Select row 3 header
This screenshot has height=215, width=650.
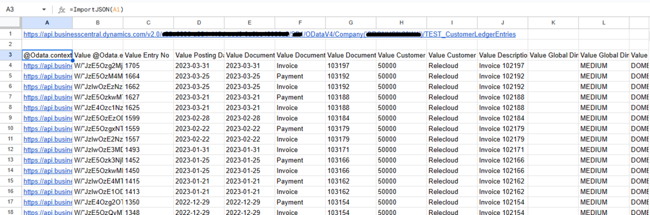point(11,55)
